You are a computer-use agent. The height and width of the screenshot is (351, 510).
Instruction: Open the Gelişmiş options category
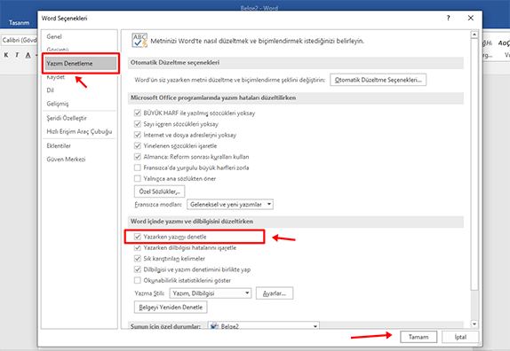point(58,104)
